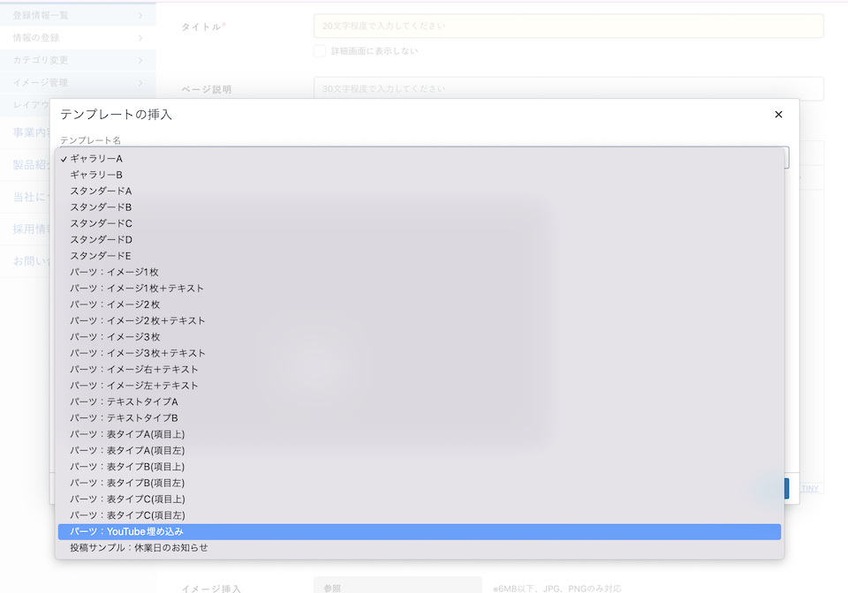
Task: Toggle 詳細画面に表示しない checkbox
Action: click(x=320, y=51)
